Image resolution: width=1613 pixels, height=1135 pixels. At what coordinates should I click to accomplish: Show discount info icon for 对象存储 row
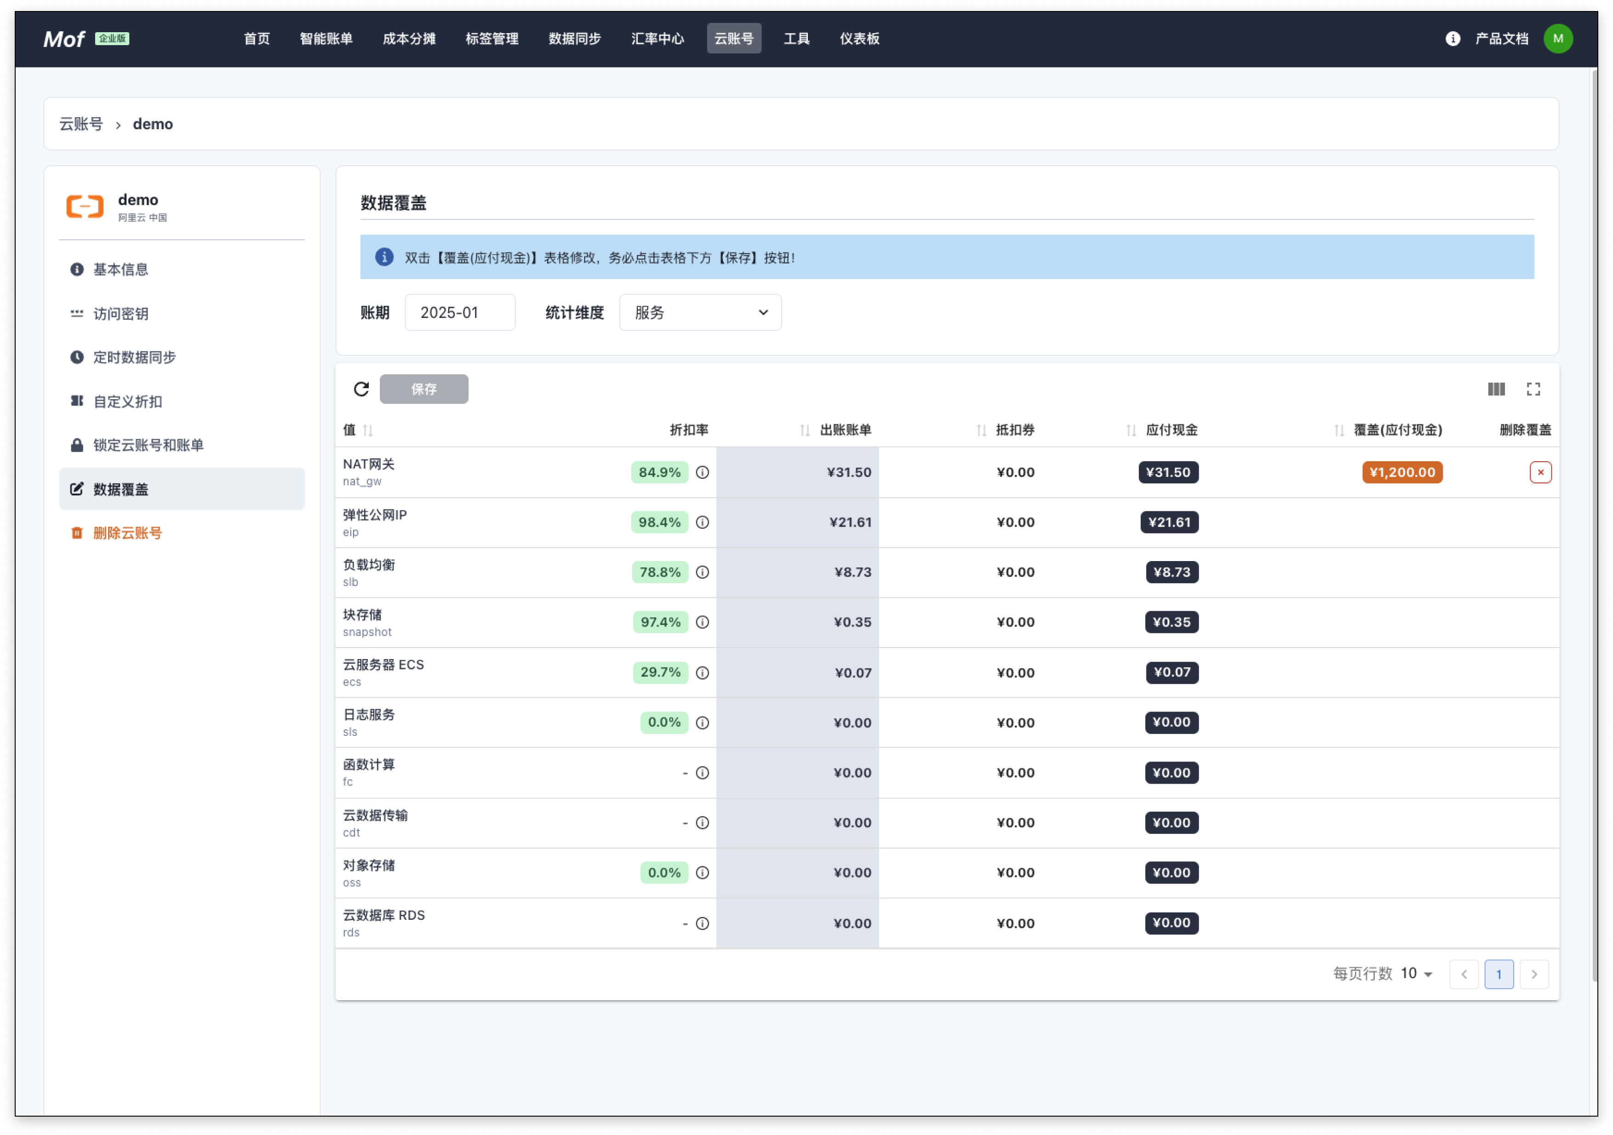[x=702, y=872]
